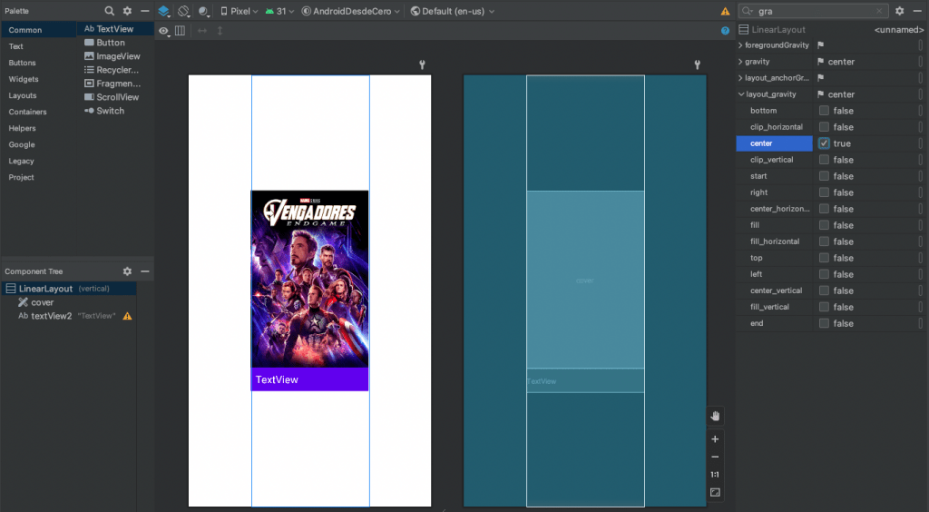The image size is (929, 512).
Task: Click the design view pin icon
Action: (x=423, y=64)
